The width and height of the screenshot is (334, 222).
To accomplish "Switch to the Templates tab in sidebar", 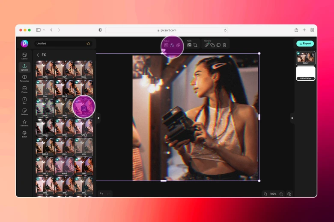I will pyautogui.click(x=24, y=79).
